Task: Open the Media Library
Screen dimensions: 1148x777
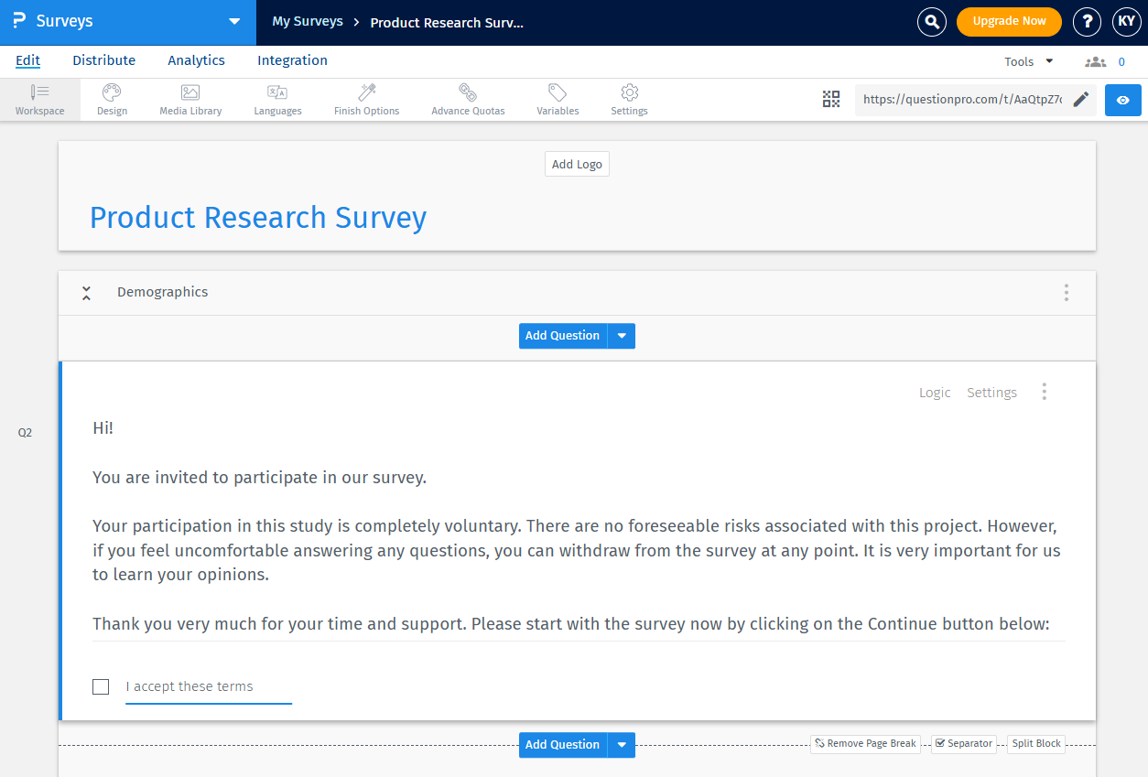Action: 190,99
